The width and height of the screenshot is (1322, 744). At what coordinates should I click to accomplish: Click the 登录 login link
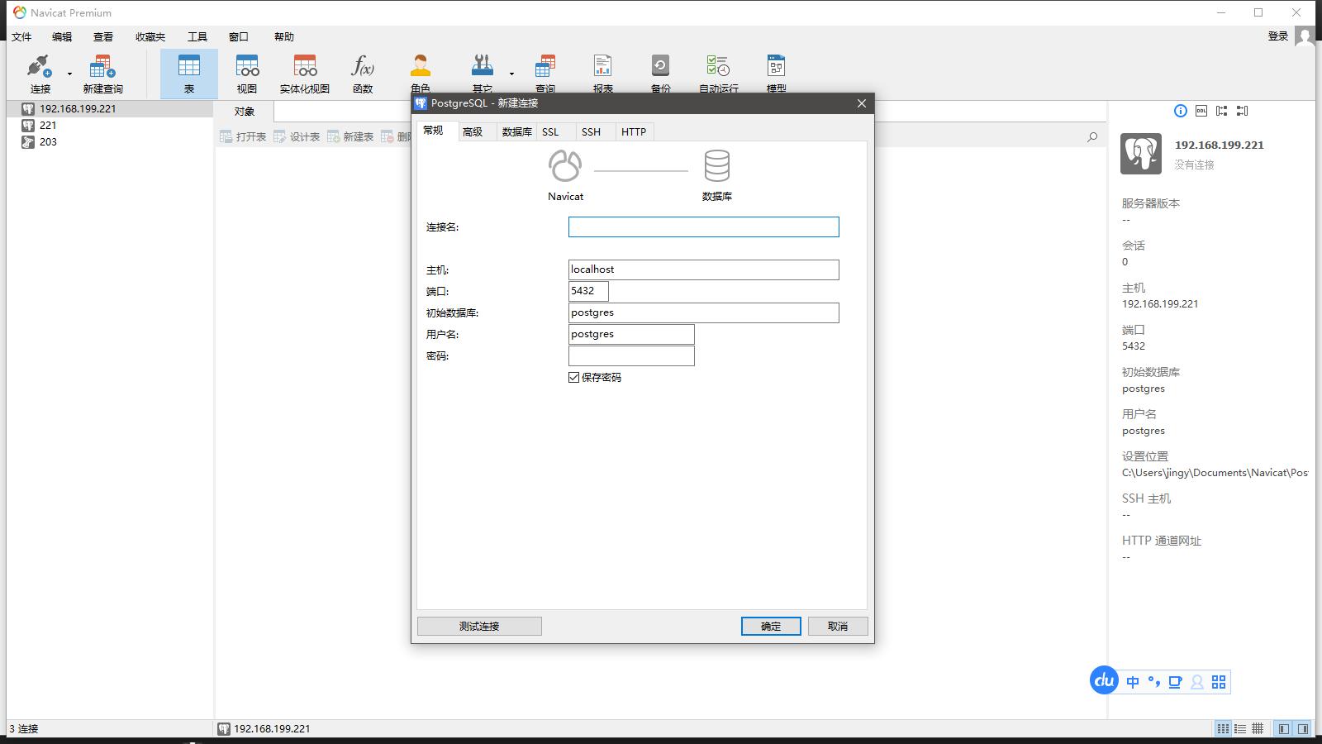[x=1278, y=36]
